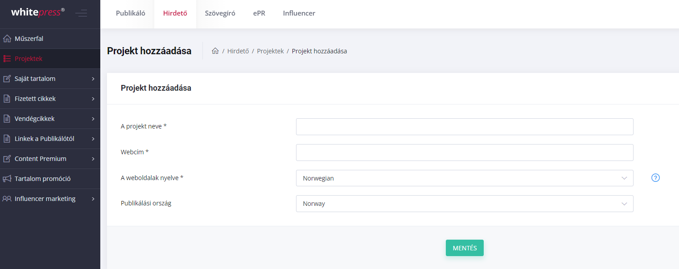Click the Tartalom promóció megaphone icon
679x269 pixels.
7,179
